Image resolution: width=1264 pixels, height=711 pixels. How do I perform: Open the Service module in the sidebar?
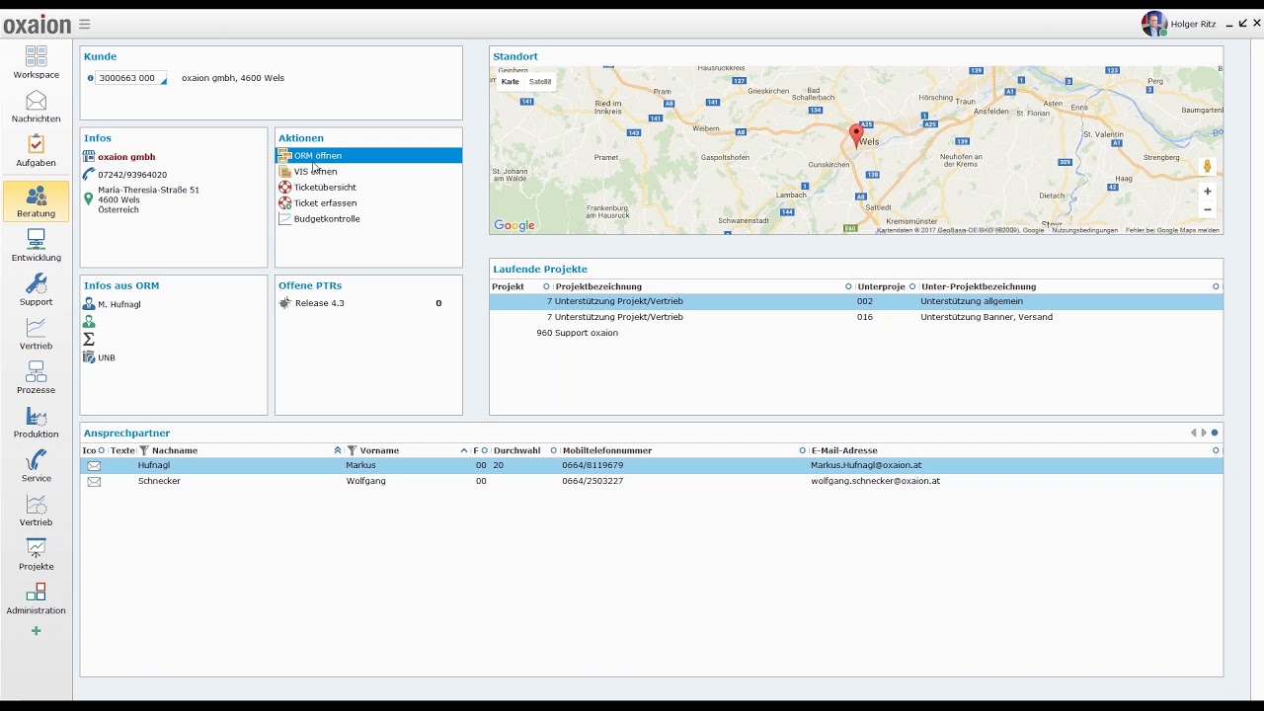click(37, 467)
